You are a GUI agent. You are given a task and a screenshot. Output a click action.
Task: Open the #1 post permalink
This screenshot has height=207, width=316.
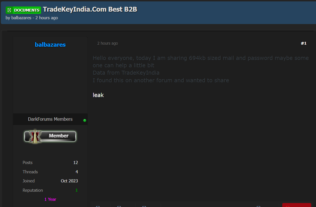304,43
